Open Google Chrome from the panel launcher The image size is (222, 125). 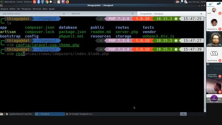pos(47,2)
